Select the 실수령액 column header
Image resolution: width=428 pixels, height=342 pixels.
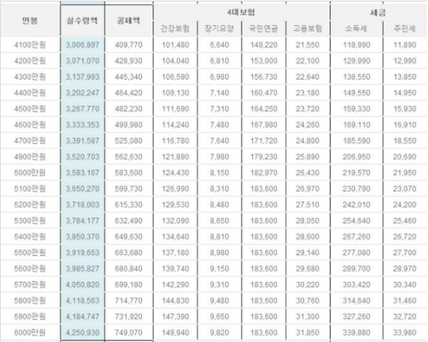click(82, 21)
